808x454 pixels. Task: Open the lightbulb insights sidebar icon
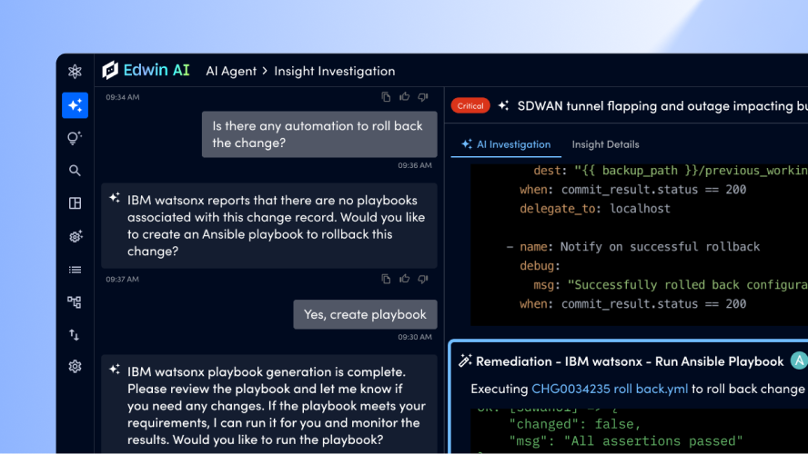[x=75, y=138]
